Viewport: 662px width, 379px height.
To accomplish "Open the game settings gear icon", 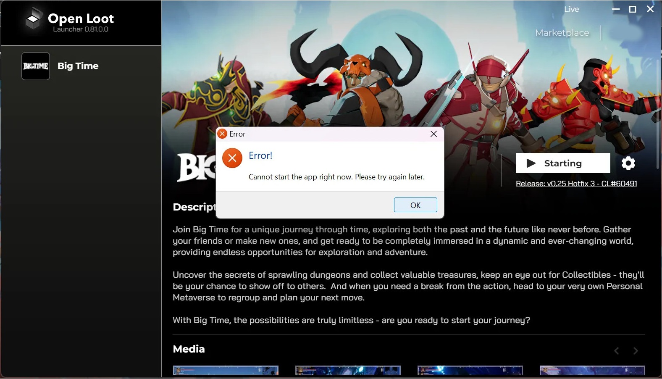I will (x=628, y=163).
